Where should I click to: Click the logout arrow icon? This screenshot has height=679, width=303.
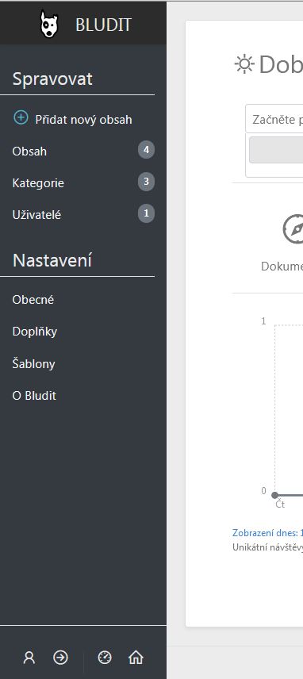tap(60, 658)
